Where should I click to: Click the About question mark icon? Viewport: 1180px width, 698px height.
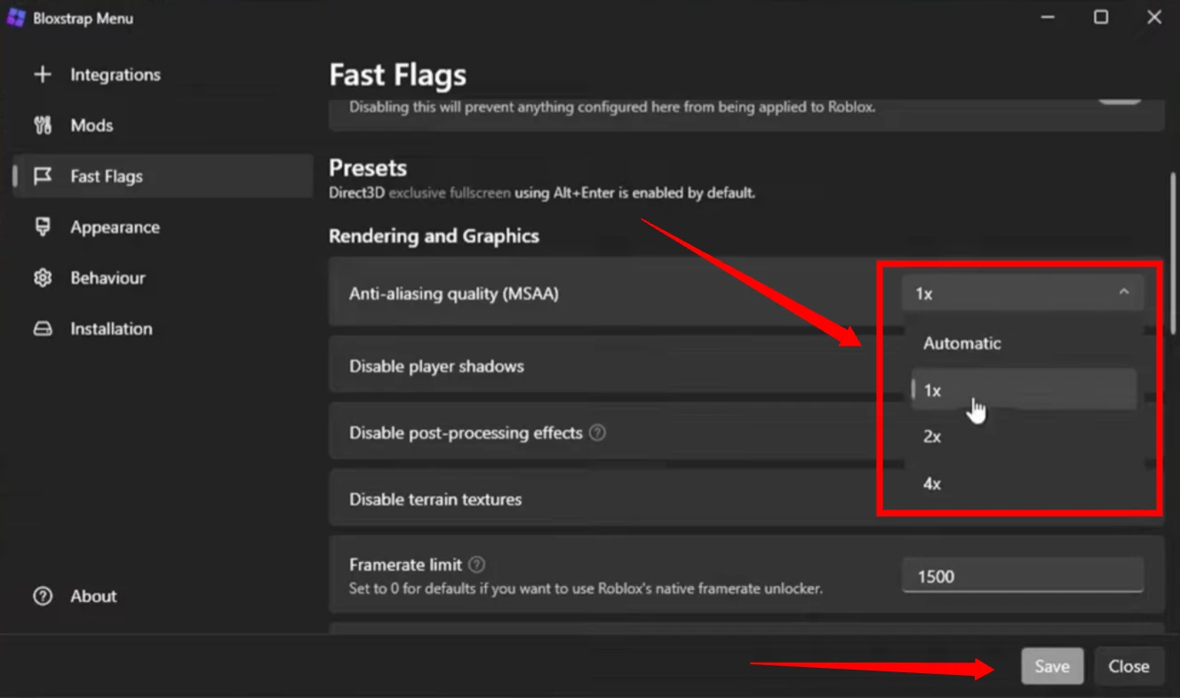[x=42, y=596]
